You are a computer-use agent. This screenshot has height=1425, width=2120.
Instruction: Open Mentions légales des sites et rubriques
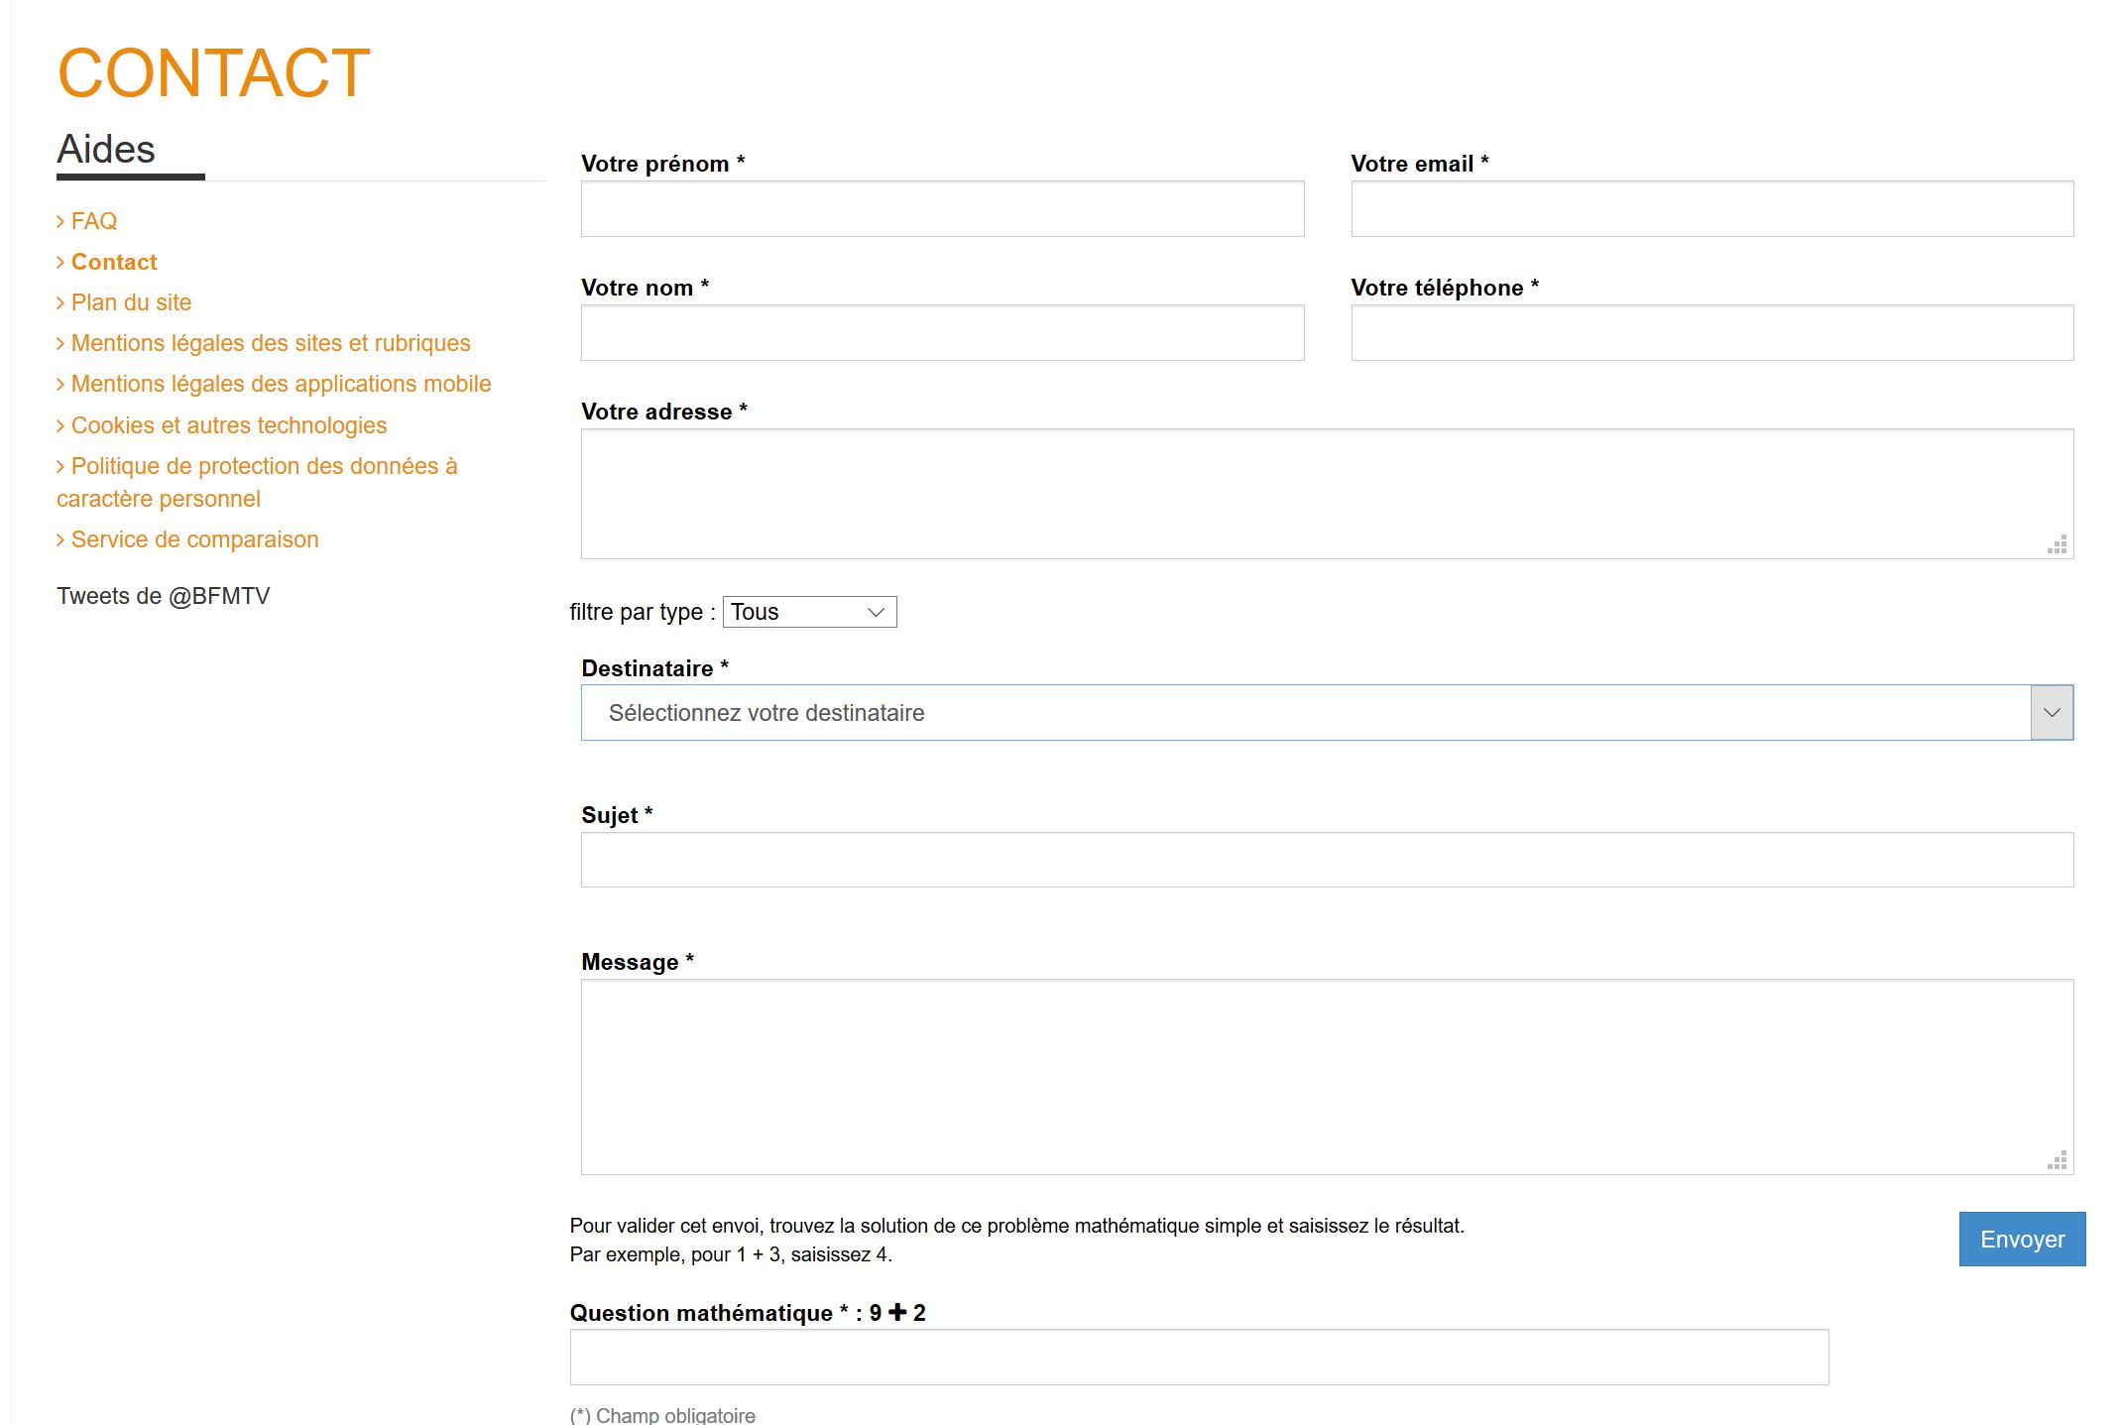[270, 343]
